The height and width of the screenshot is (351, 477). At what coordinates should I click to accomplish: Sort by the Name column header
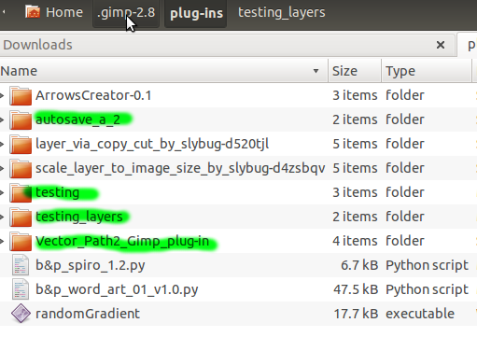coord(164,71)
